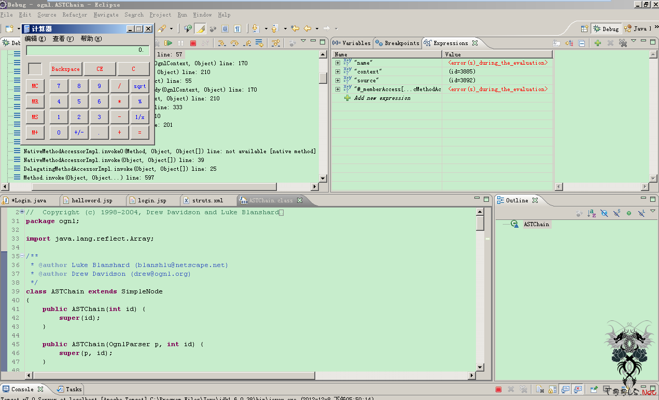The width and height of the screenshot is (659, 400).
Task: Expand the "name" expression row
Action: pos(338,63)
